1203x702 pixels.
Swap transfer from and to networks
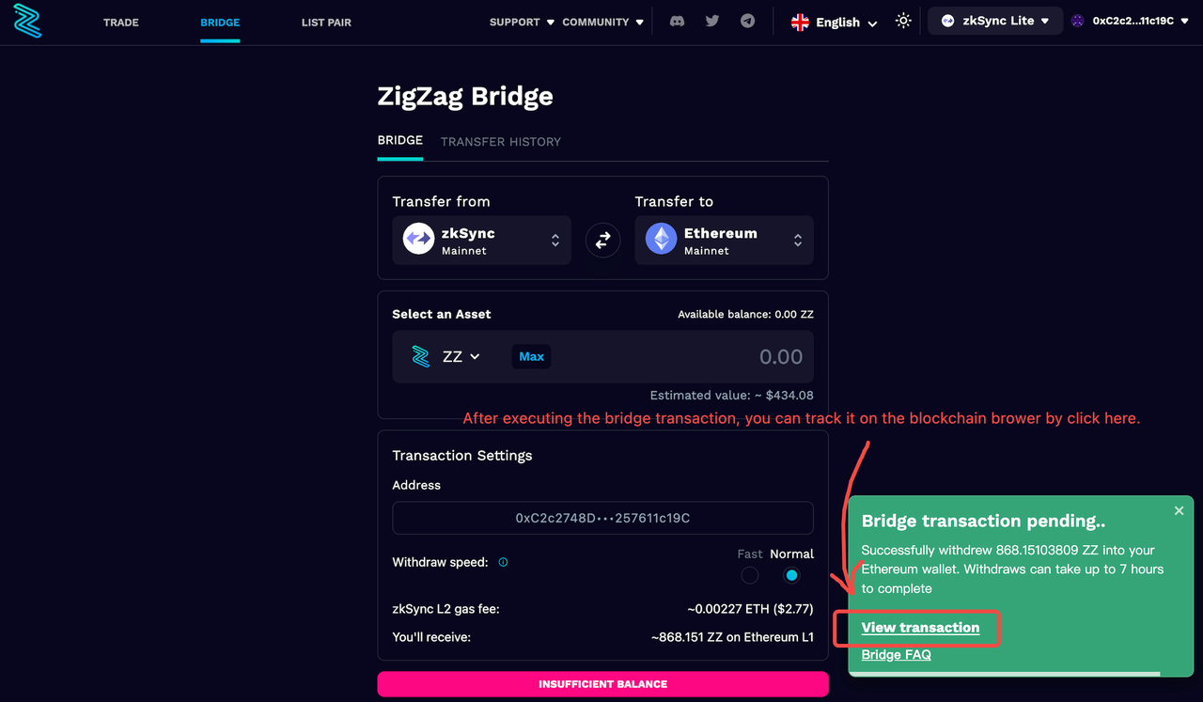point(602,240)
